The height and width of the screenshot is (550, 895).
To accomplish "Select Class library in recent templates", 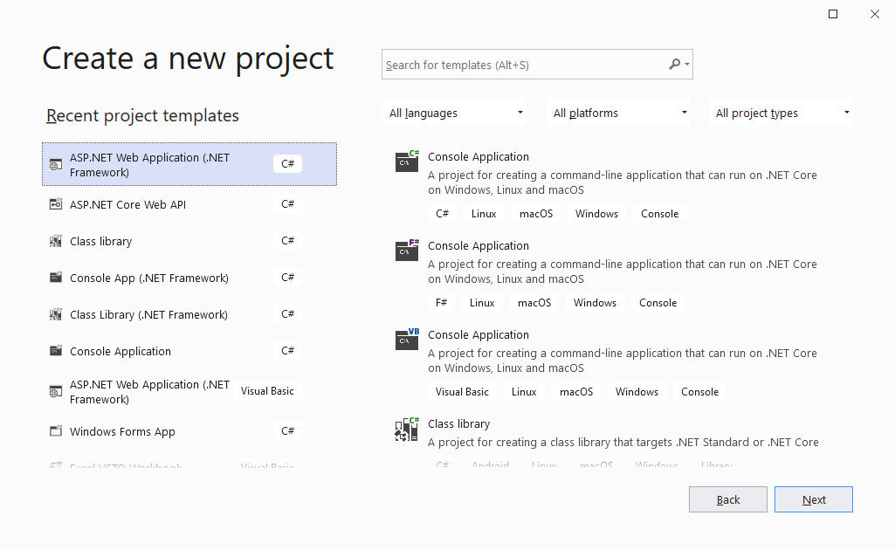I will pyautogui.click(x=189, y=241).
